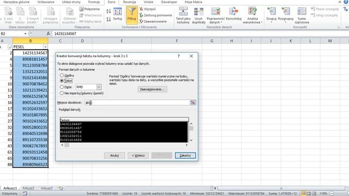Import data Z sieci Web
The width and height of the screenshot is (349, 196).
point(8,15)
